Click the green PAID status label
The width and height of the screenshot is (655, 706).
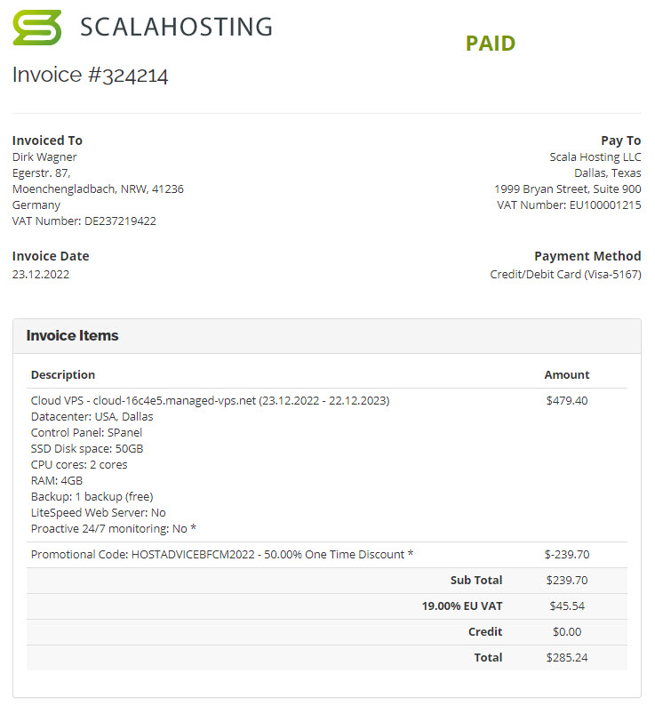coord(490,44)
